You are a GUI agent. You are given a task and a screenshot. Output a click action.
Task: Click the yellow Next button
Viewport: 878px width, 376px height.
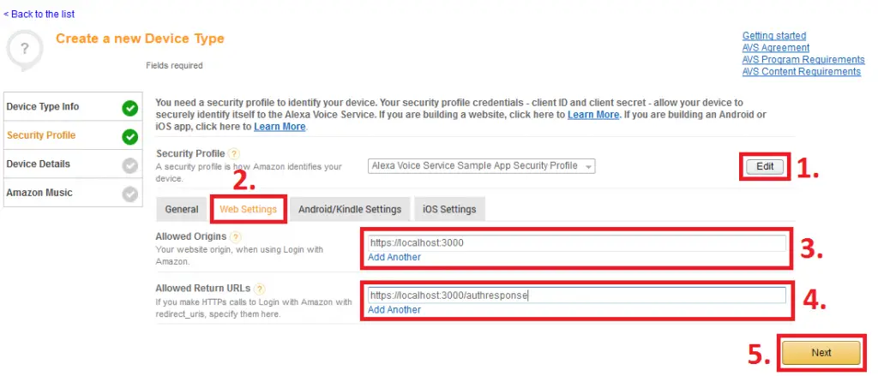pyautogui.click(x=821, y=353)
